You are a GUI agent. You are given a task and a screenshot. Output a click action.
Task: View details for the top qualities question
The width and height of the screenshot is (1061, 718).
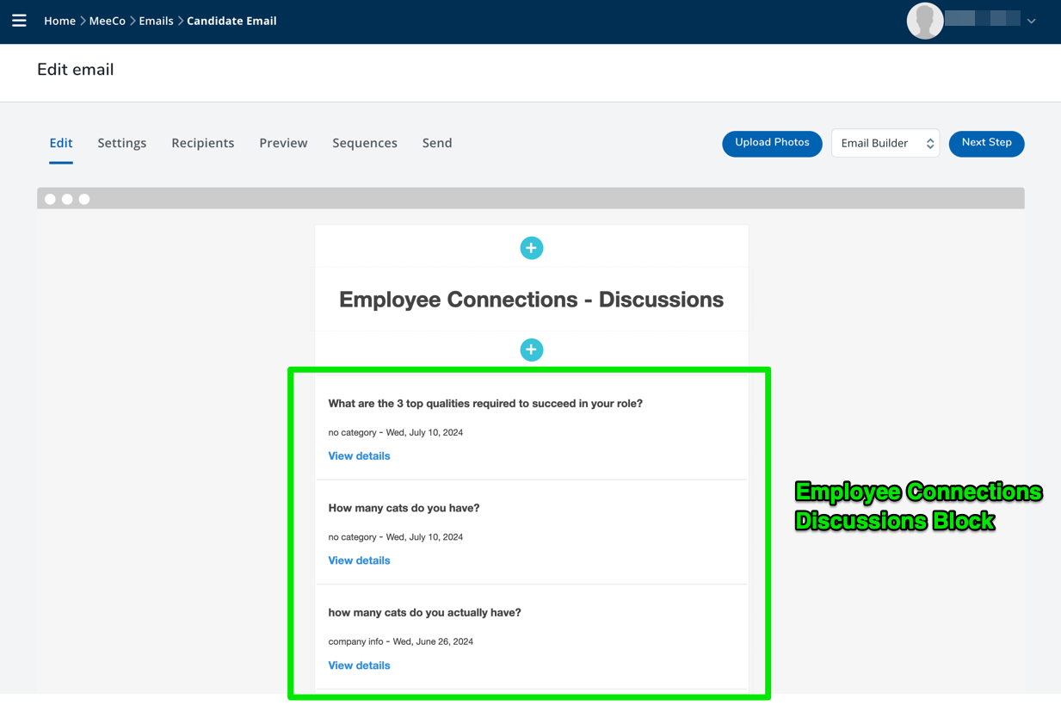pos(359,456)
